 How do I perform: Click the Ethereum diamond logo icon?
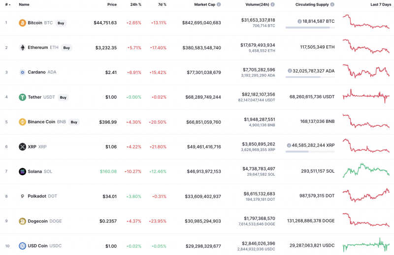click(x=22, y=48)
